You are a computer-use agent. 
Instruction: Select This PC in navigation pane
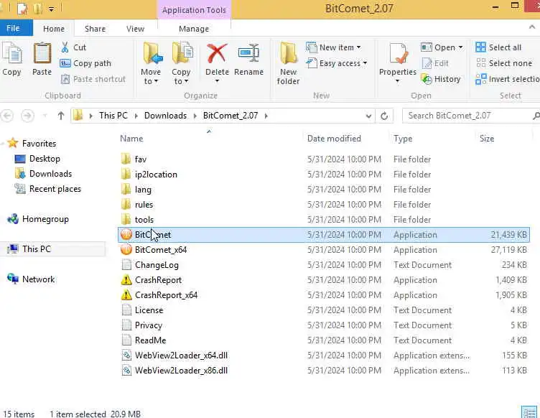click(36, 249)
